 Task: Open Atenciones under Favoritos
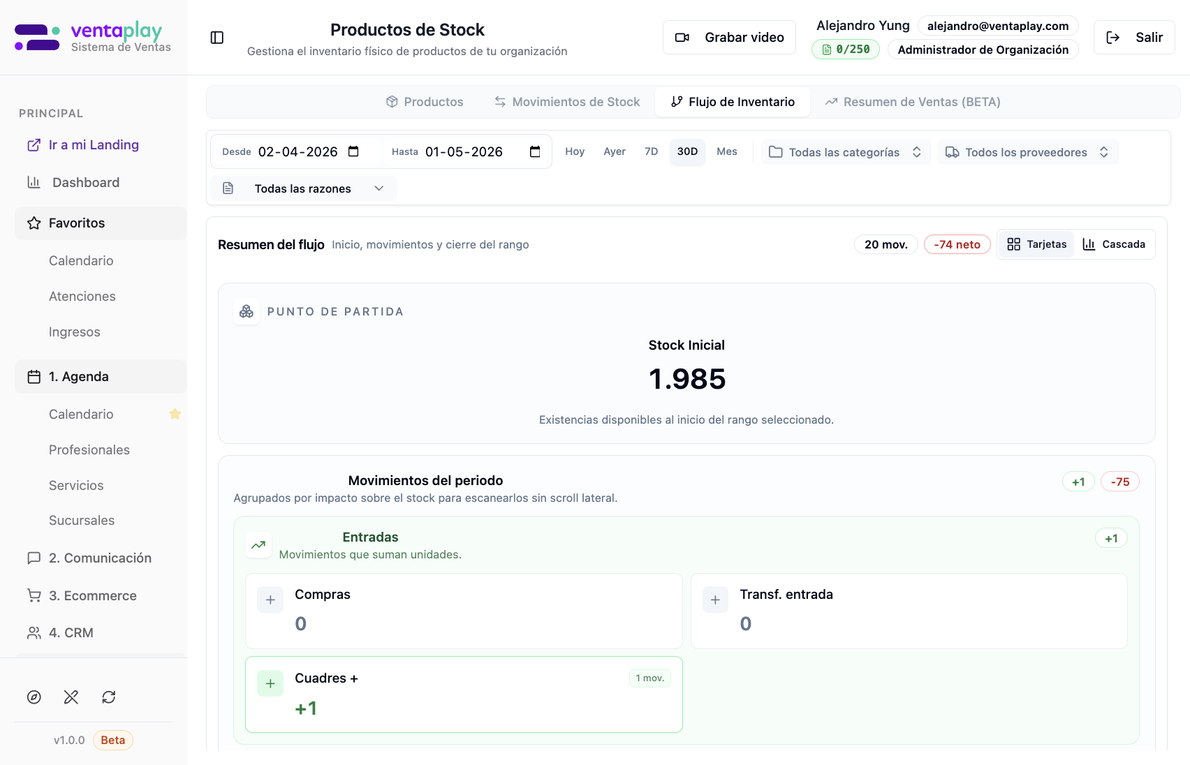82,296
